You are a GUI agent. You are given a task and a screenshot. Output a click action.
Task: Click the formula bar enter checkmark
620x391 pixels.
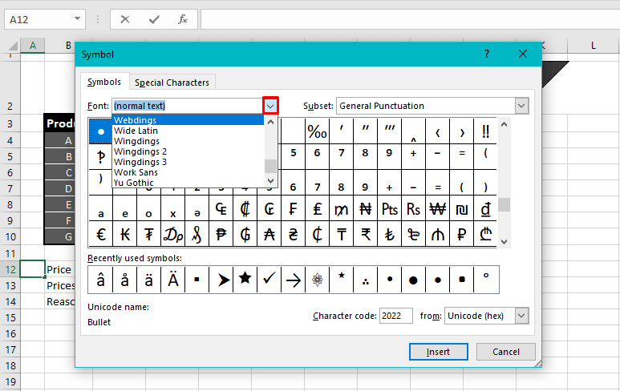pyautogui.click(x=154, y=19)
